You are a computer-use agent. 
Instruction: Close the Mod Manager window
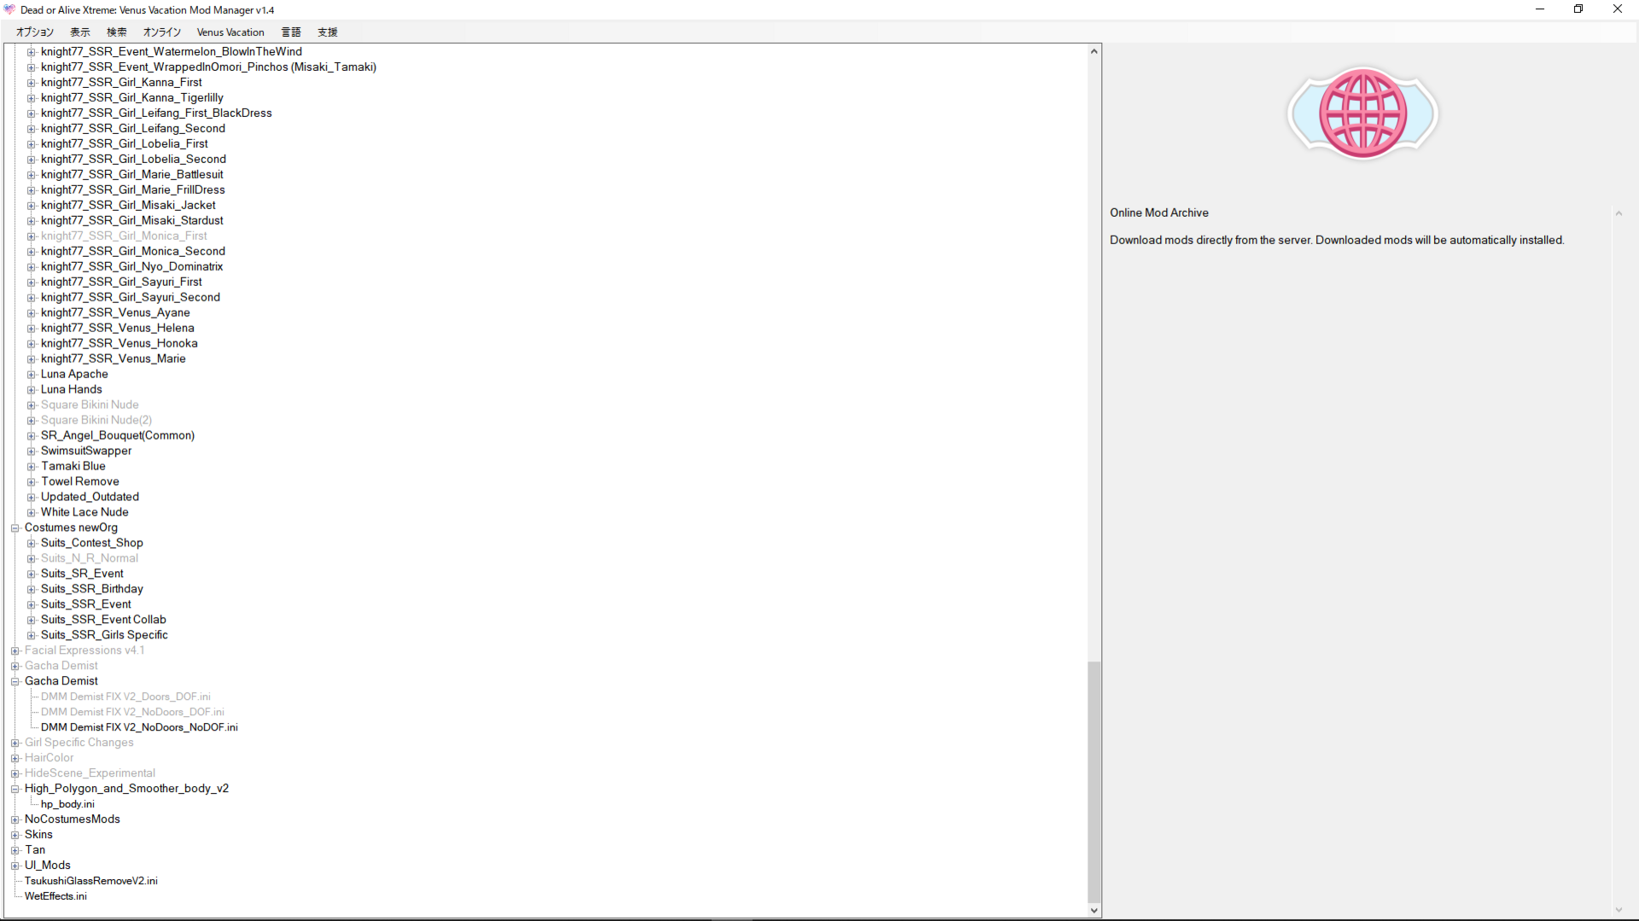click(x=1618, y=9)
